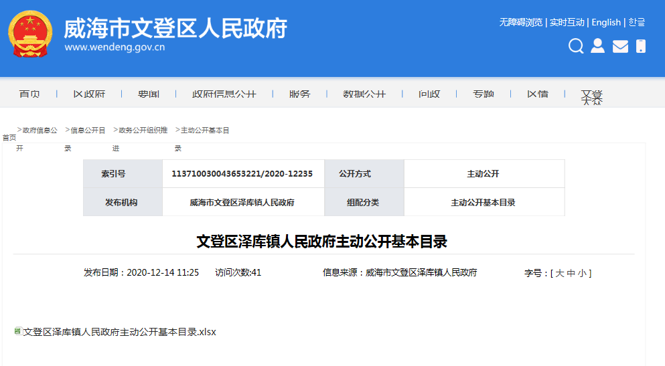Click the xlsx file icon beside attachment
Viewport: 665px width, 366px height.
17,331
